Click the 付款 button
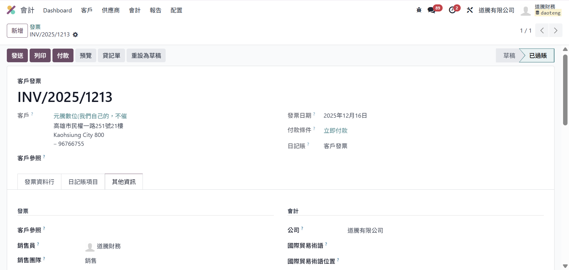Screen dimensions: 569x270 (63, 55)
